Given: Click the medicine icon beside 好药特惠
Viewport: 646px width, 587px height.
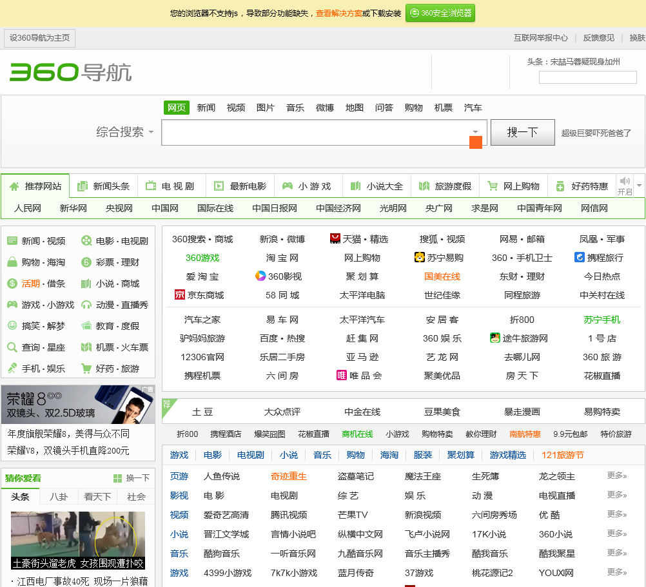Looking at the screenshot, I should [x=560, y=186].
